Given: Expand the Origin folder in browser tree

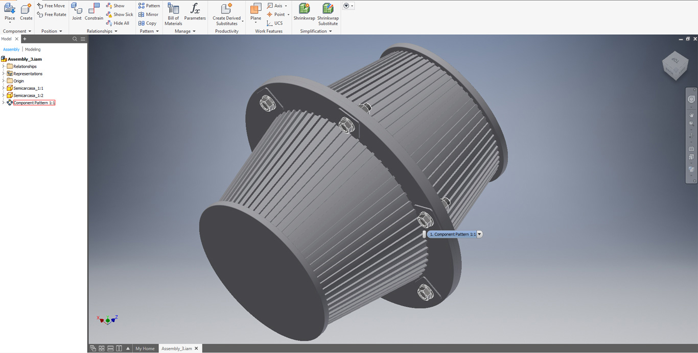Looking at the screenshot, I should pos(4,81).
